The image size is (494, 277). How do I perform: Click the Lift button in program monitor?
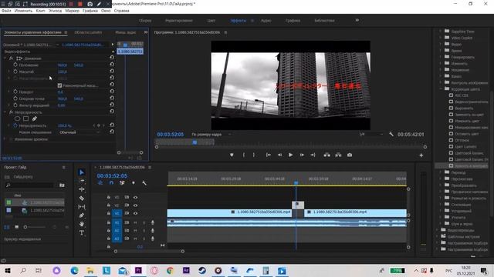[327, 155]
